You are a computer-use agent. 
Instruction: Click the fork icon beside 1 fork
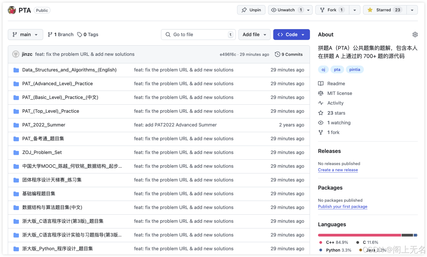point(321,132)
